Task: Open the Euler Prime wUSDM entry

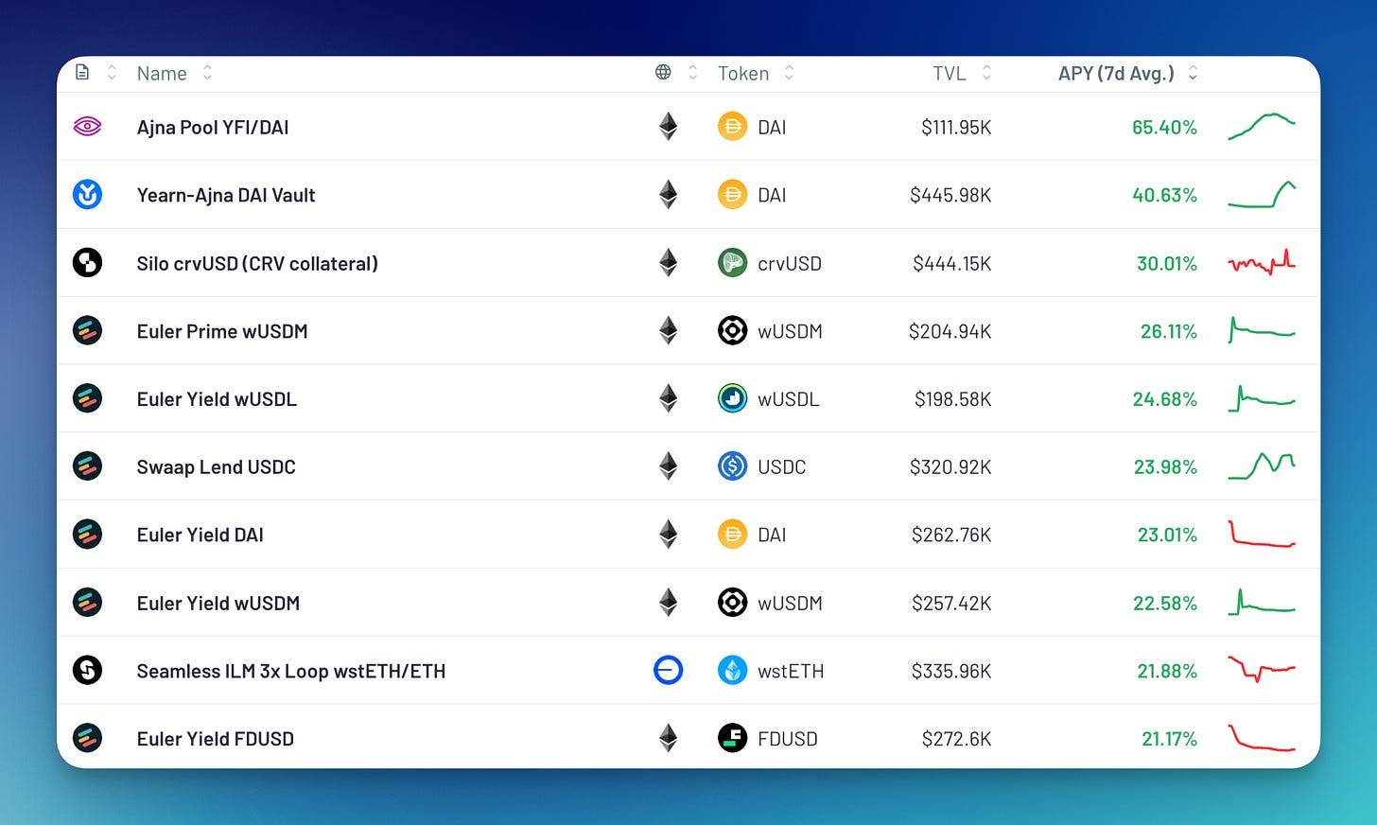Action: tap(688, 331)
